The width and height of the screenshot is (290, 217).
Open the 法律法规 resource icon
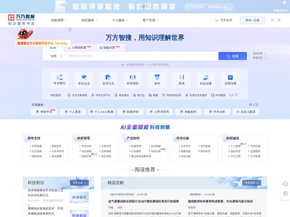[x=230, y=80]
